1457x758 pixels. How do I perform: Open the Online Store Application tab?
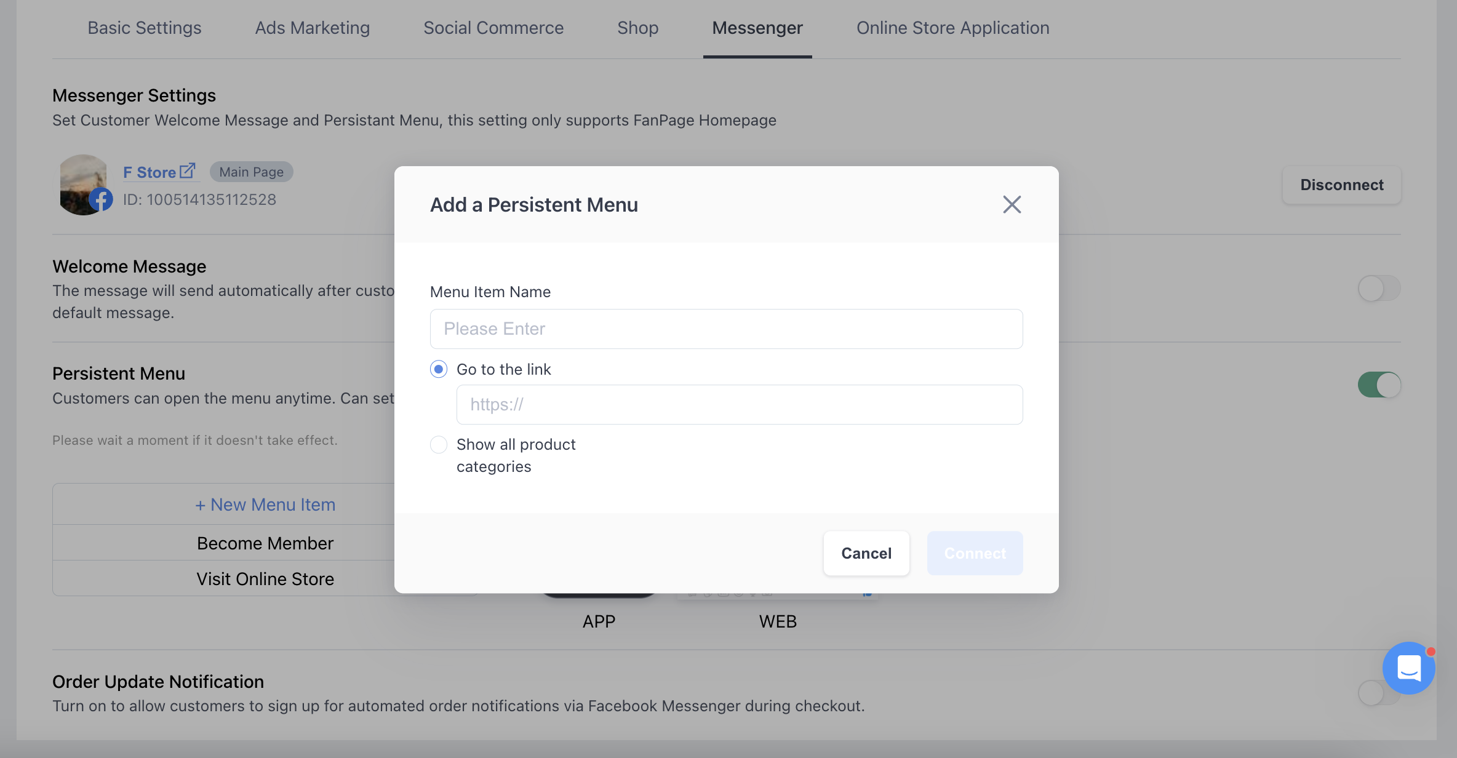point(952,28)
